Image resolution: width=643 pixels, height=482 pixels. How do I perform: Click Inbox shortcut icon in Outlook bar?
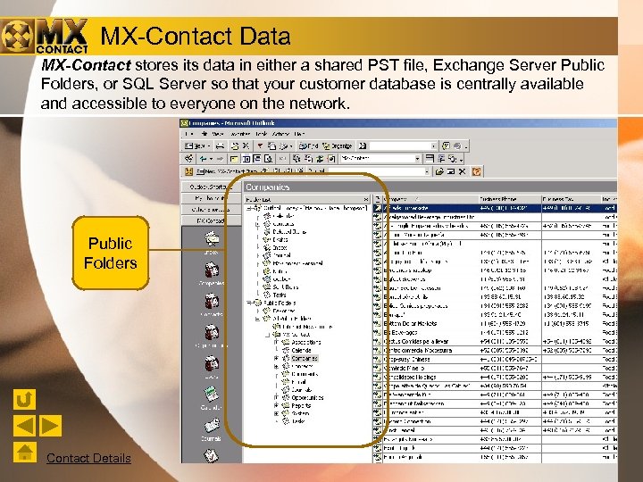212,239
